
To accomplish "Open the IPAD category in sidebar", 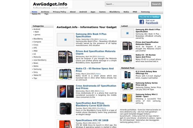I will (x=35, y=51).
